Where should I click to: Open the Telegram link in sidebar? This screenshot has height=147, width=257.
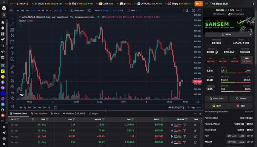pos(4,133)
